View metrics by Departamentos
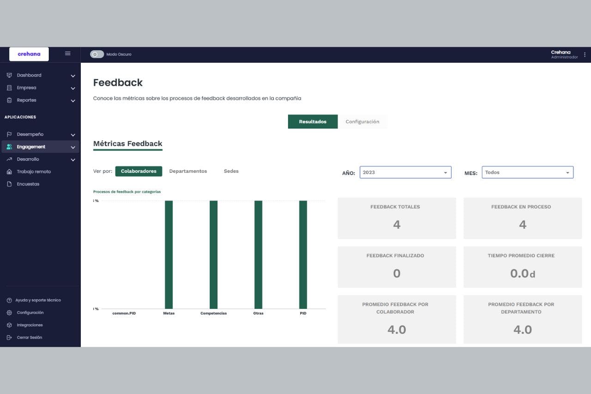591x394 pixels. [188, 171]
